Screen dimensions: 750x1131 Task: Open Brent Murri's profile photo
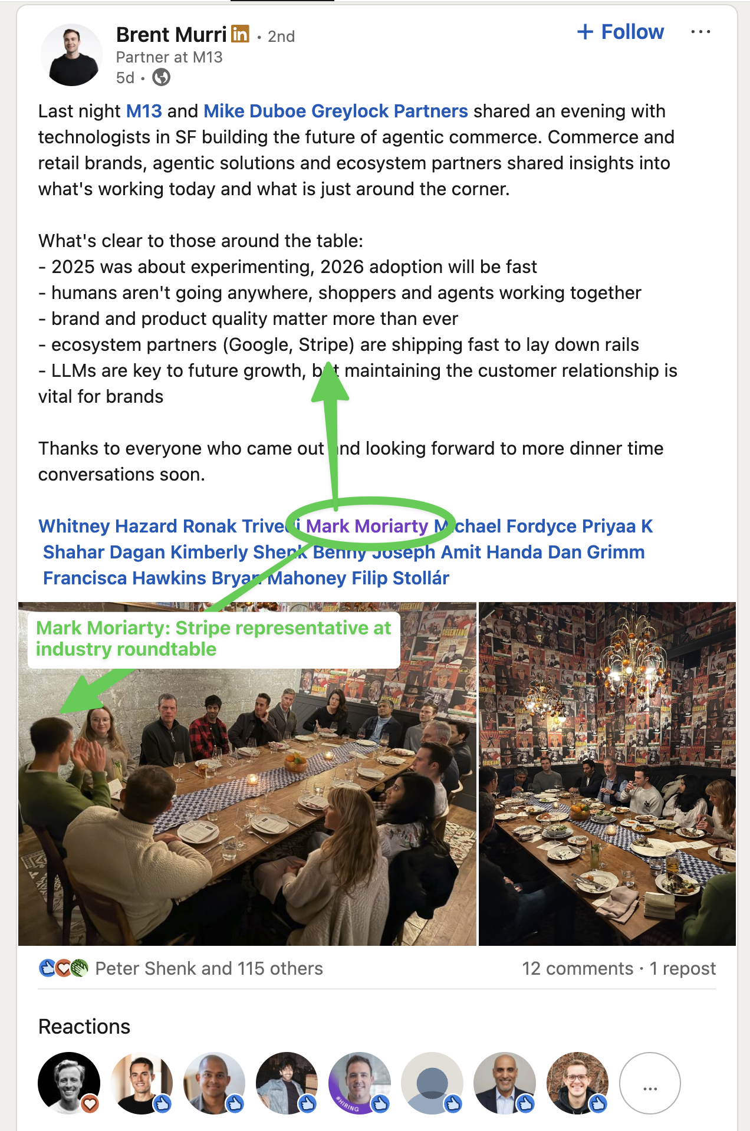click(71, 55)
